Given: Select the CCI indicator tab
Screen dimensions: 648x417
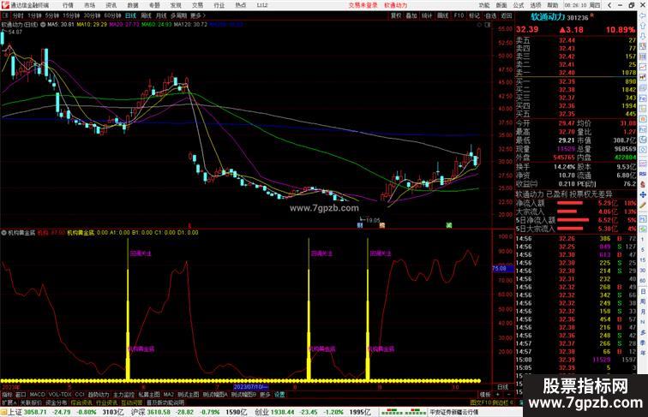Looking at the screenshot, I should [x=80, y=395].
